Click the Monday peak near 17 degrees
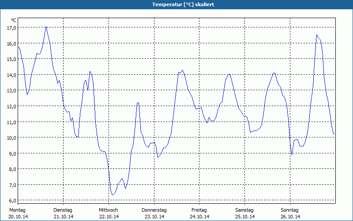 click(46, 27)
